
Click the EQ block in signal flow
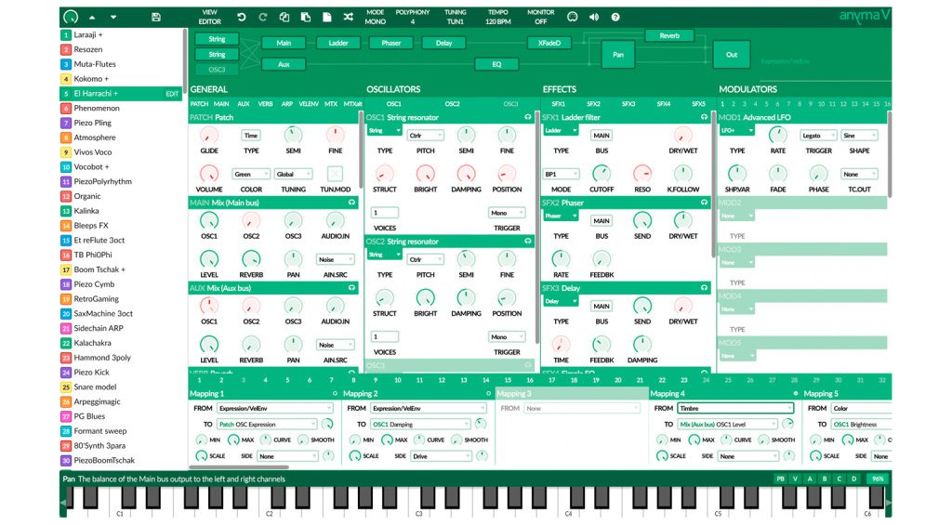coord(496,64)
